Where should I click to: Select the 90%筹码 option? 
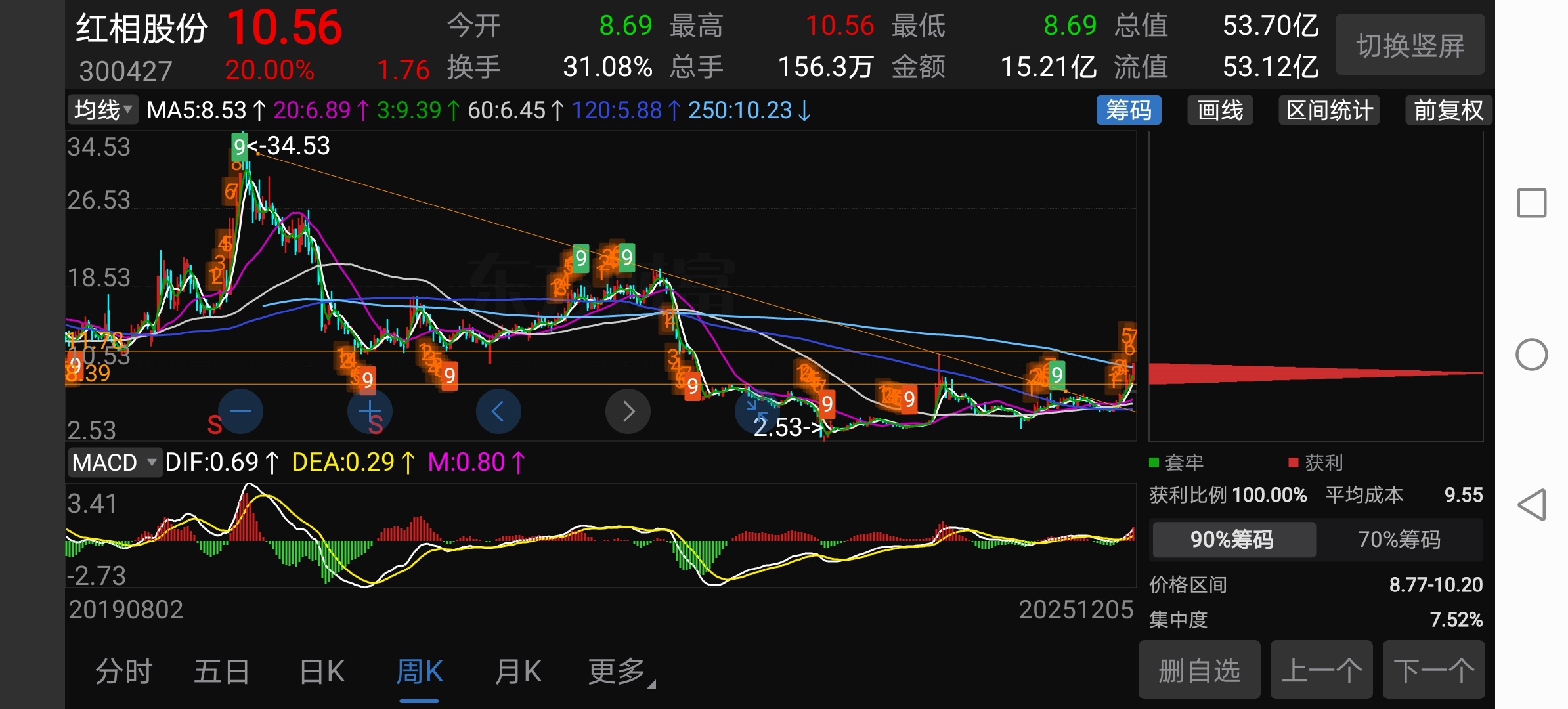pos(1232,540)
